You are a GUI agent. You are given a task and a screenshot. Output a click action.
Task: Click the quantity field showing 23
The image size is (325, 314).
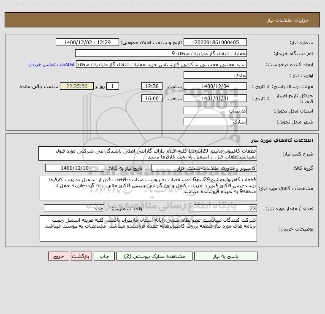click(x=225, y=208)
